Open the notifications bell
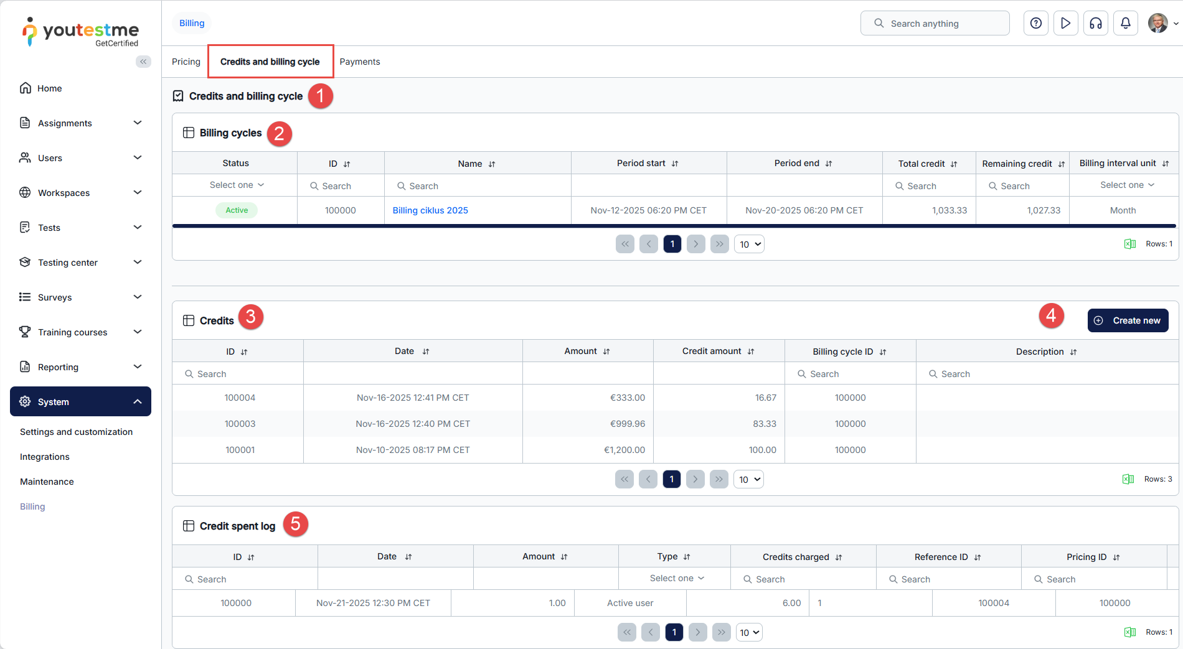Viewport: 1183px width, 649px height. [x=1126, y=23]
